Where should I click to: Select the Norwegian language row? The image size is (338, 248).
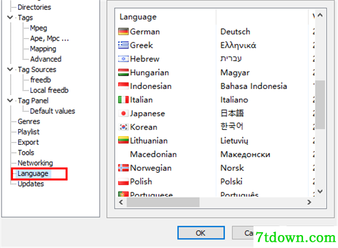coord(216,168)
